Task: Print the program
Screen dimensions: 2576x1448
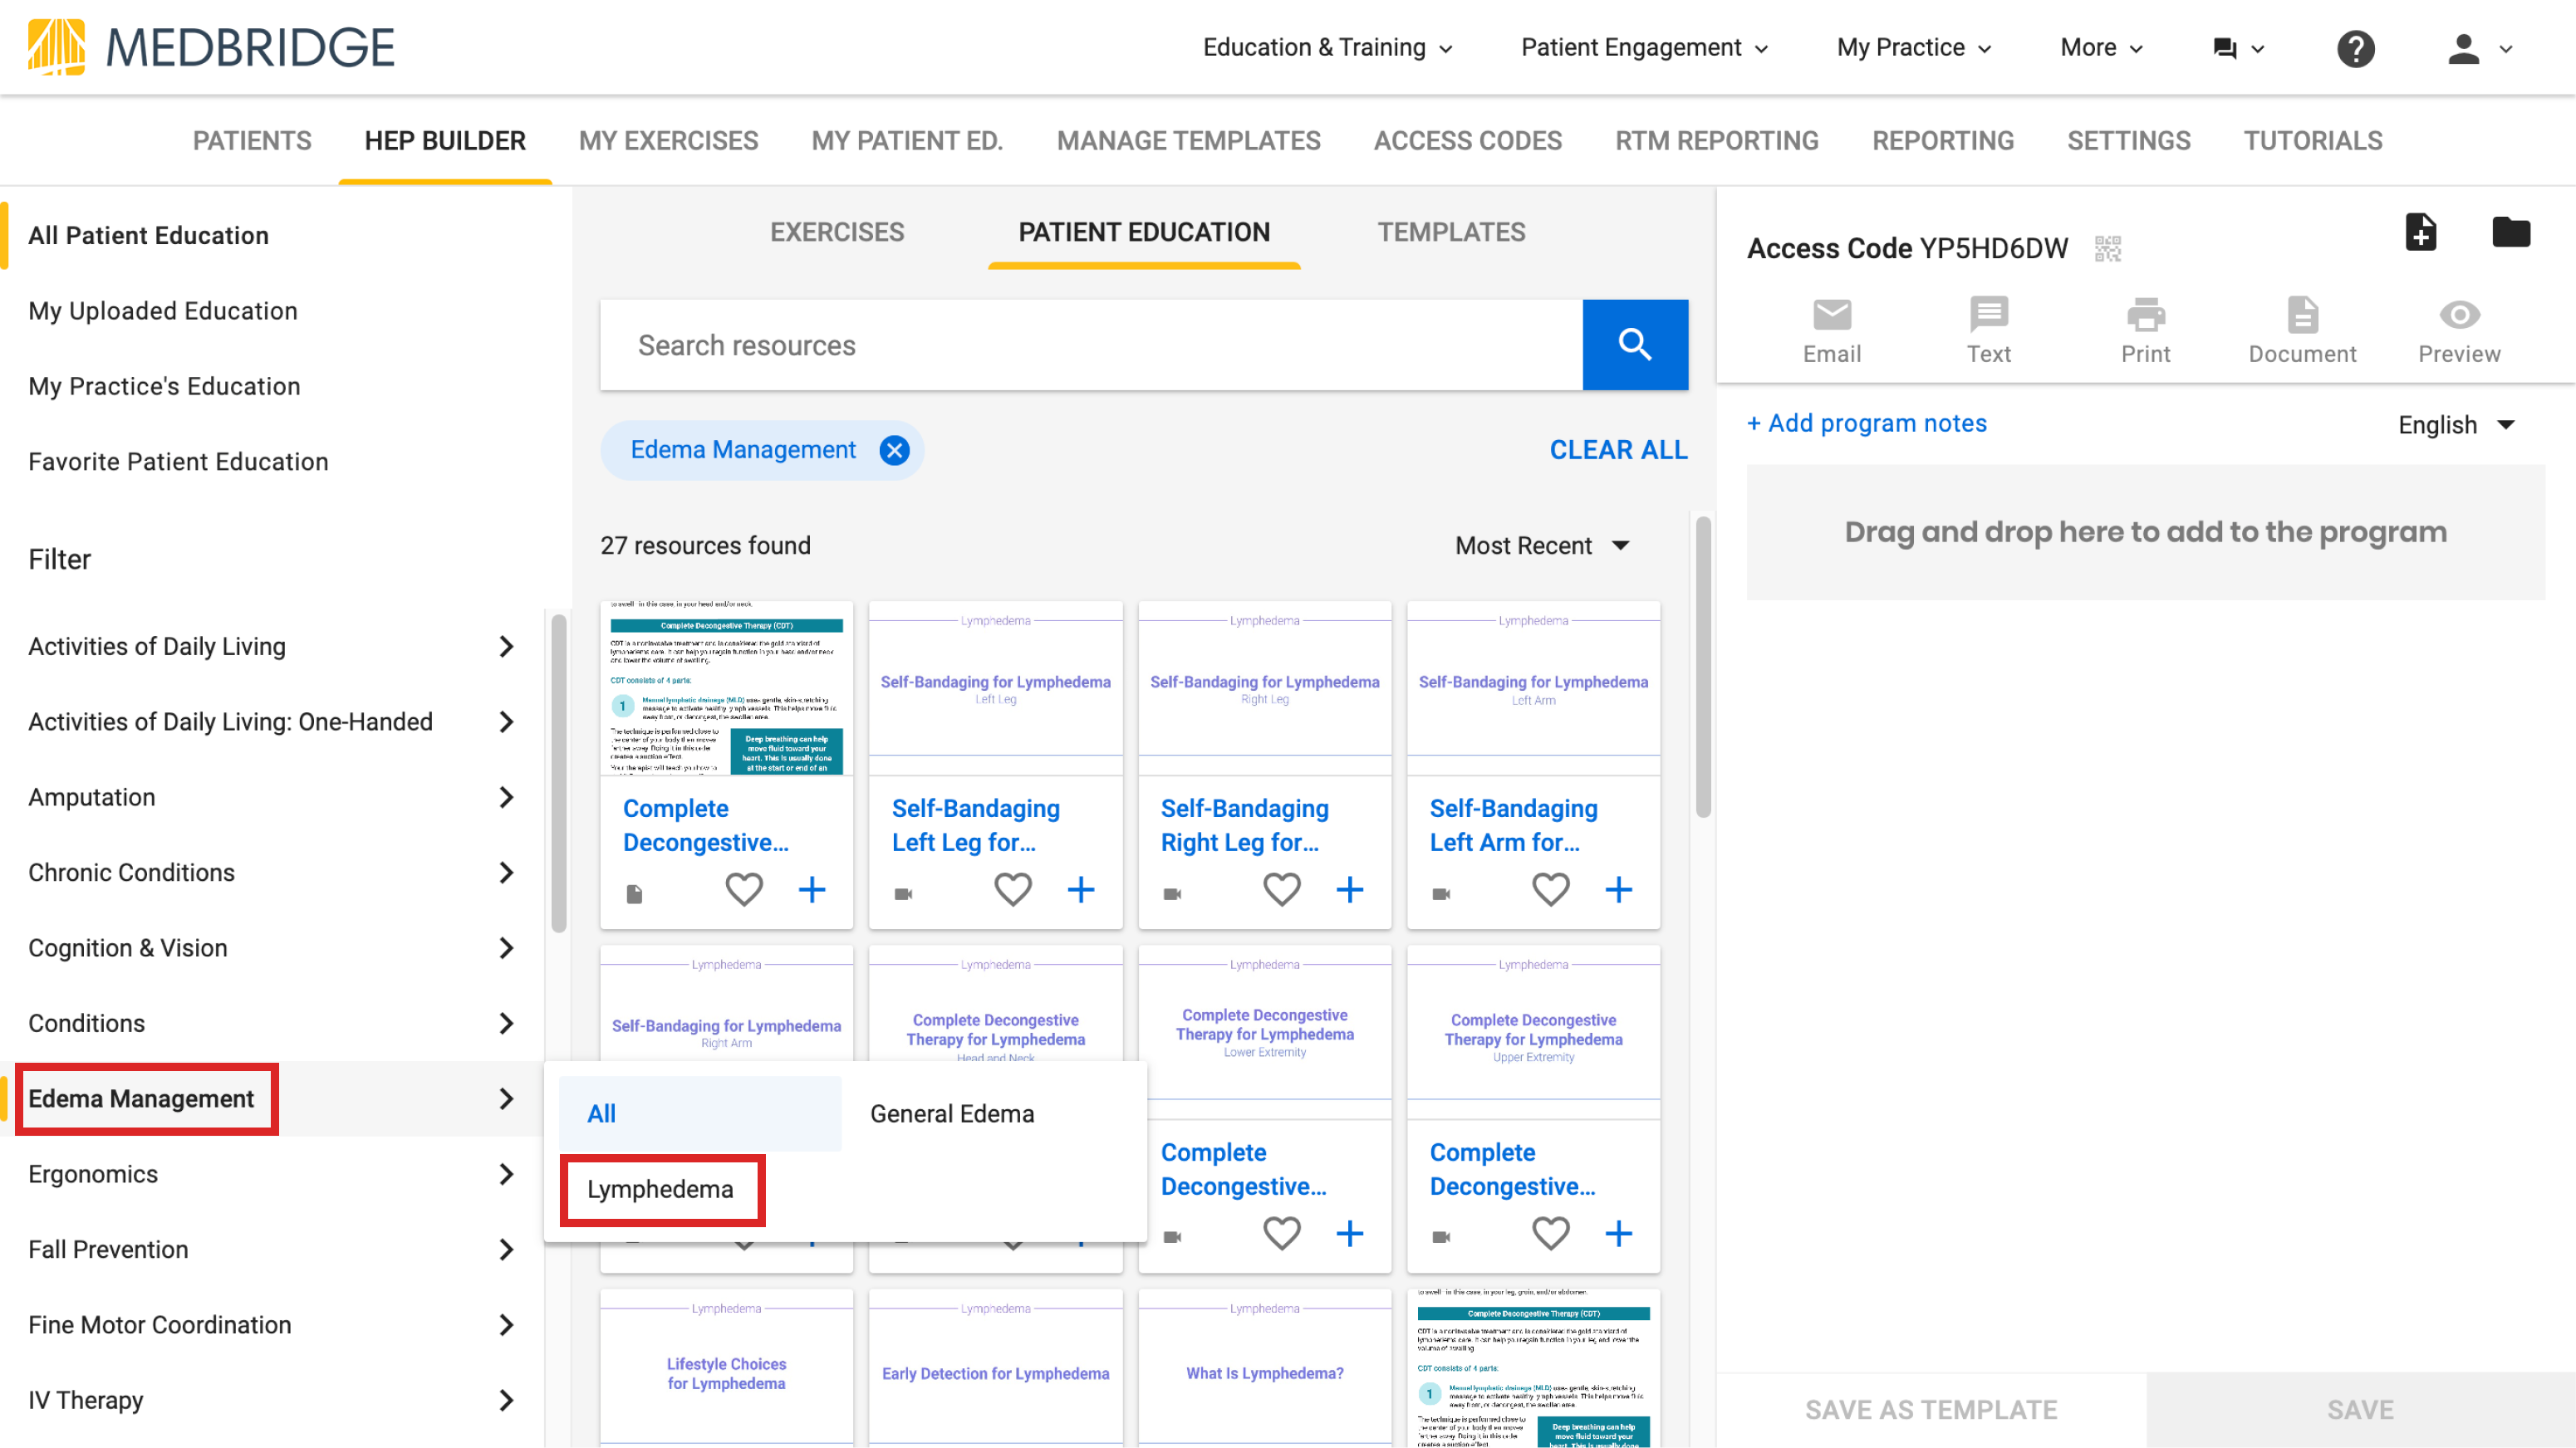Action: pyautogui.click(x=2145, y=332)
